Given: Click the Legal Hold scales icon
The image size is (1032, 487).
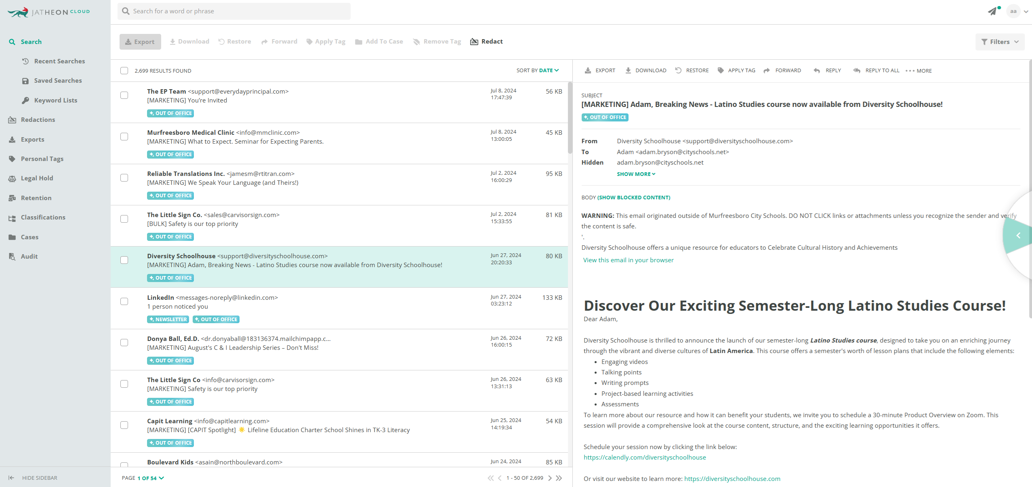Looking at the screenshot, I should point(12,179).
